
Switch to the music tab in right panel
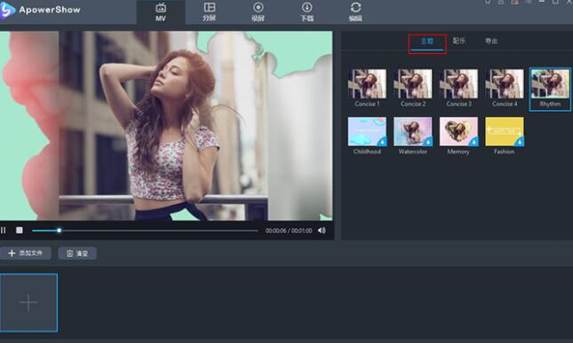[x=459, y=41]
